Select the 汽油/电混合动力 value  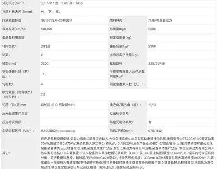coord(160,20)
